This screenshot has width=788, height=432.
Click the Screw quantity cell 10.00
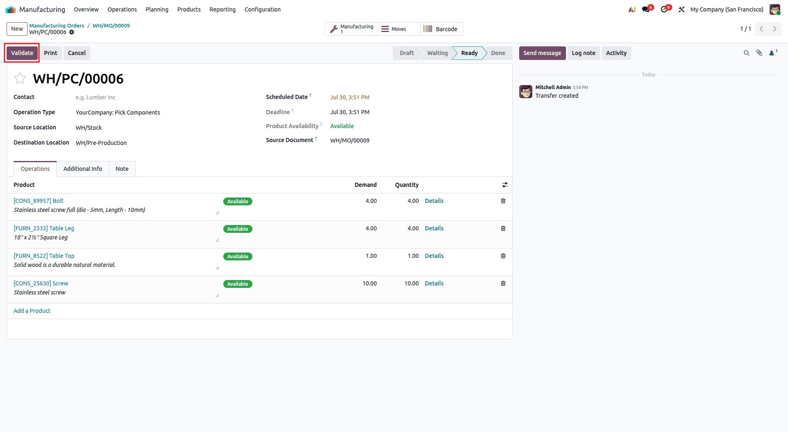[411, 283]
